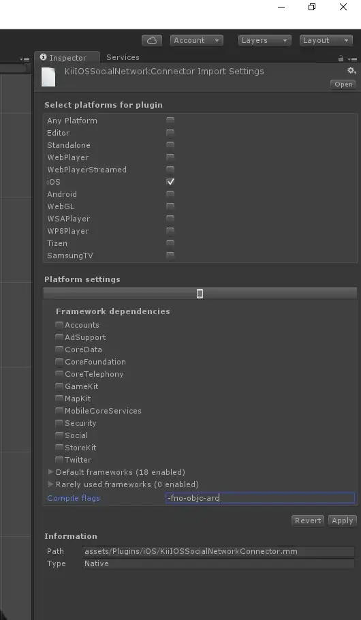Switch to the Services tab
The width and height of the screenshot is (361, 620).
point(123,57)
